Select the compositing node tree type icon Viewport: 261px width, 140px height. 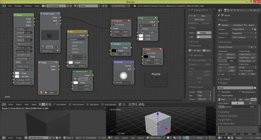[43, 104]
